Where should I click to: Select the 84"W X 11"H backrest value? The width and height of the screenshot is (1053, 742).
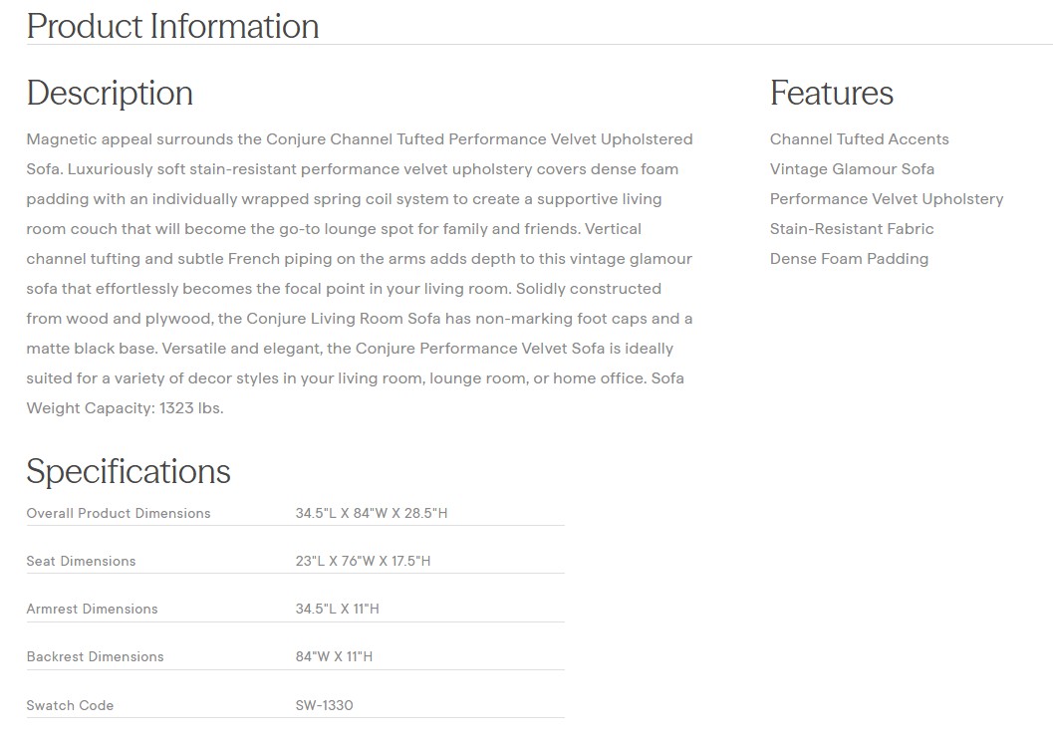(x=334, y=656)
